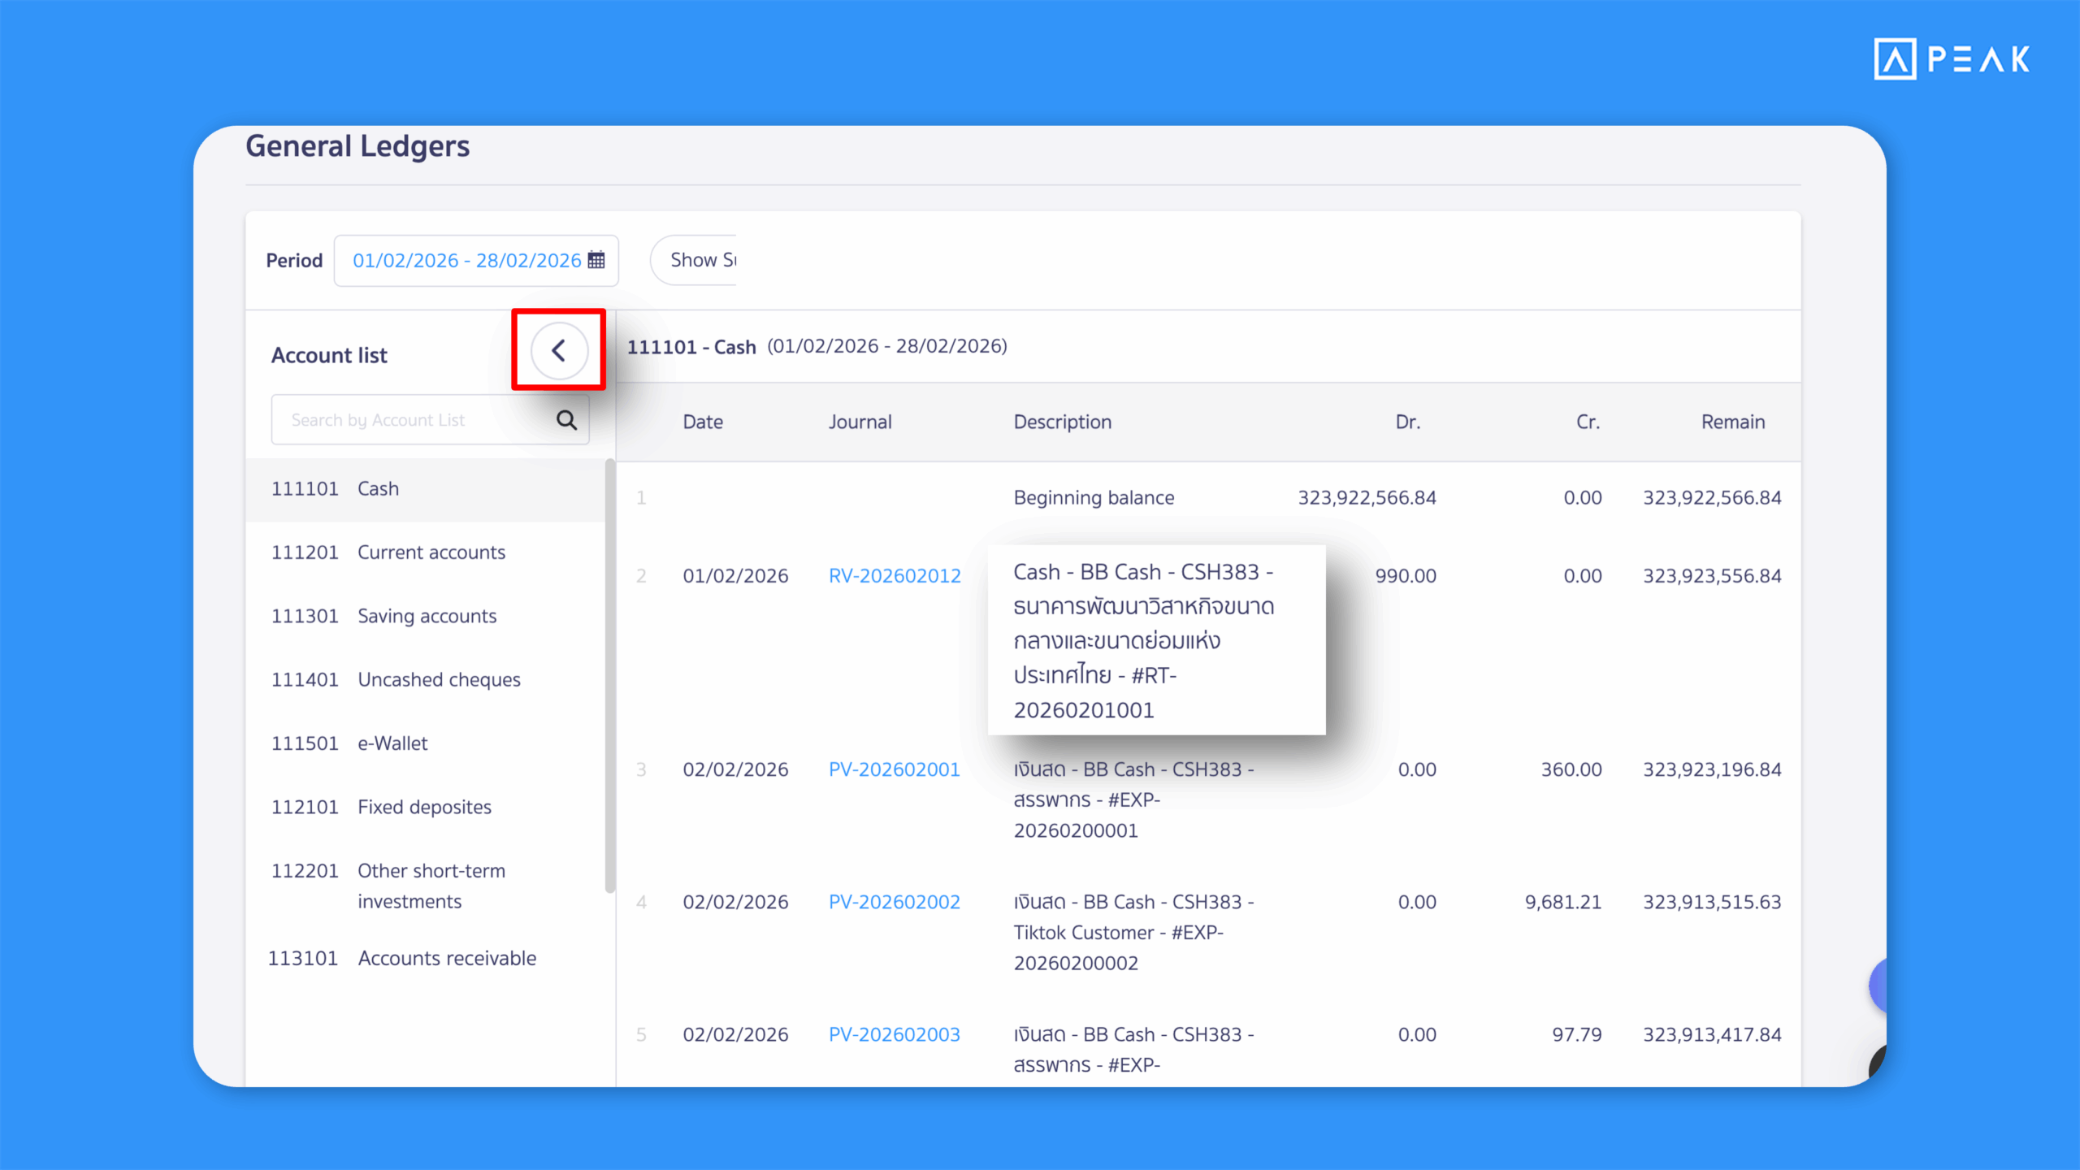Collapse the Account list panel with the chevron
This screenshot has height=1170, width=2080.
pyautogui.click(x=557, y=350)
